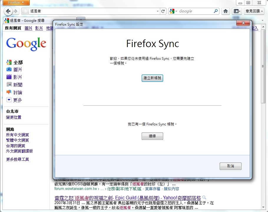268x212 pixels.
Task: Filter by 繁體中文網頁
Action: click(x=17, y=140)
